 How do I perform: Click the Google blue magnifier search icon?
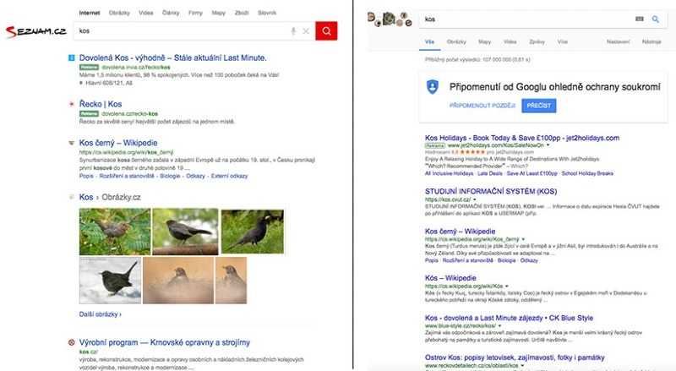click(656, 19)
